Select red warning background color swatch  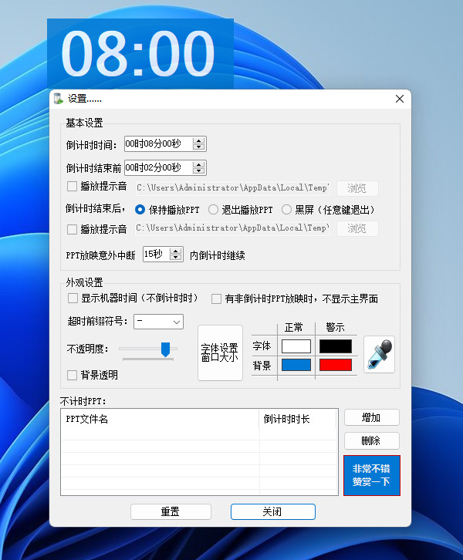tap(336, 365)
